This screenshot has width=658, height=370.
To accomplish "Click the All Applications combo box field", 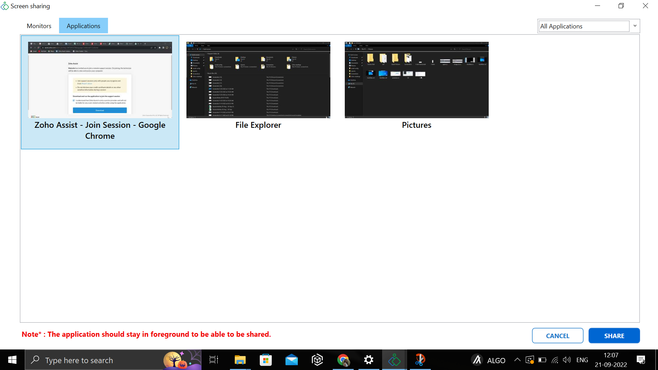I will [584, 26].
